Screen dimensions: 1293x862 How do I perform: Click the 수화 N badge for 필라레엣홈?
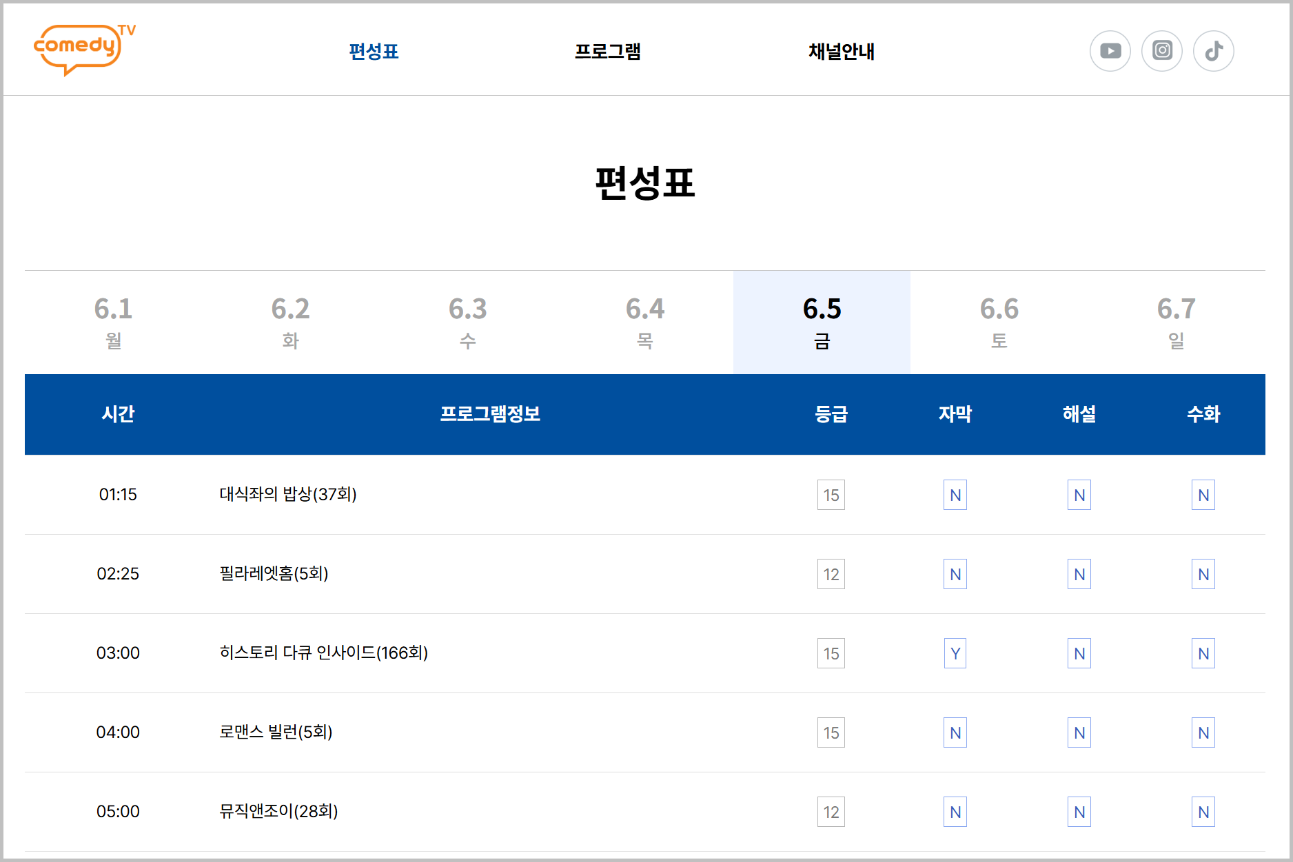1203,574
